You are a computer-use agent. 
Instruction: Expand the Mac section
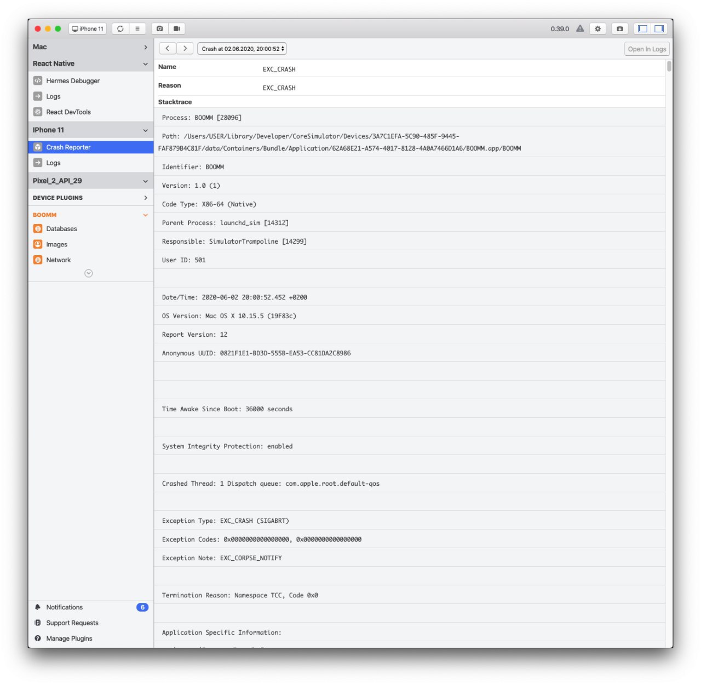tap(91, 47)
